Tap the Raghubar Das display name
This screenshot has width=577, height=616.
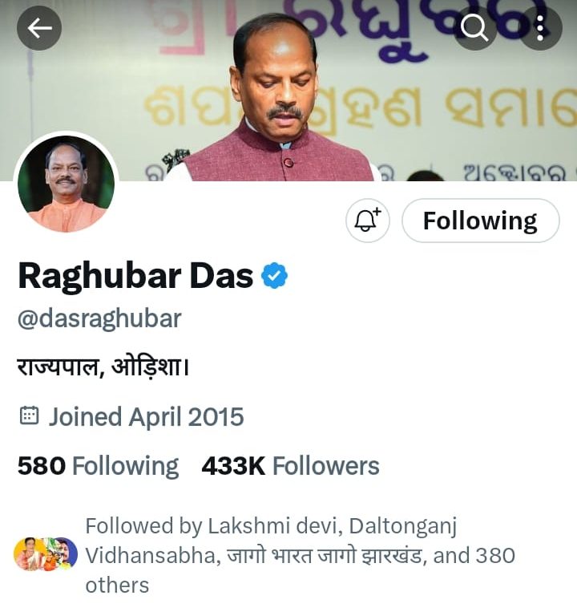(135, 276)
